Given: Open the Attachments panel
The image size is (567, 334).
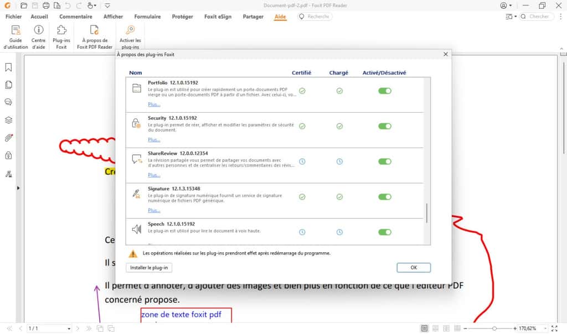Looking at the screenshot, I should 8,138.
